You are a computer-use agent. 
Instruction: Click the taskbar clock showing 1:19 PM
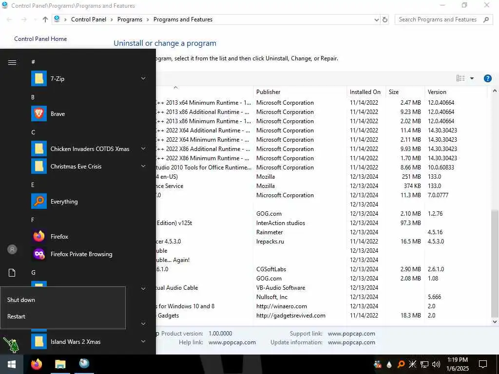click(x=458, y=364)
